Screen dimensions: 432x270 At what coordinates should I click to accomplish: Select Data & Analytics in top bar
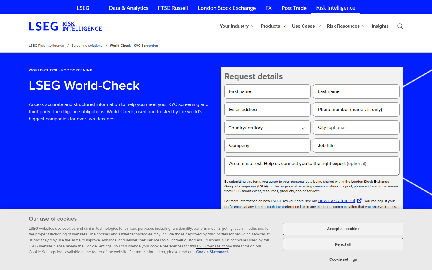(x=129, y=8)
